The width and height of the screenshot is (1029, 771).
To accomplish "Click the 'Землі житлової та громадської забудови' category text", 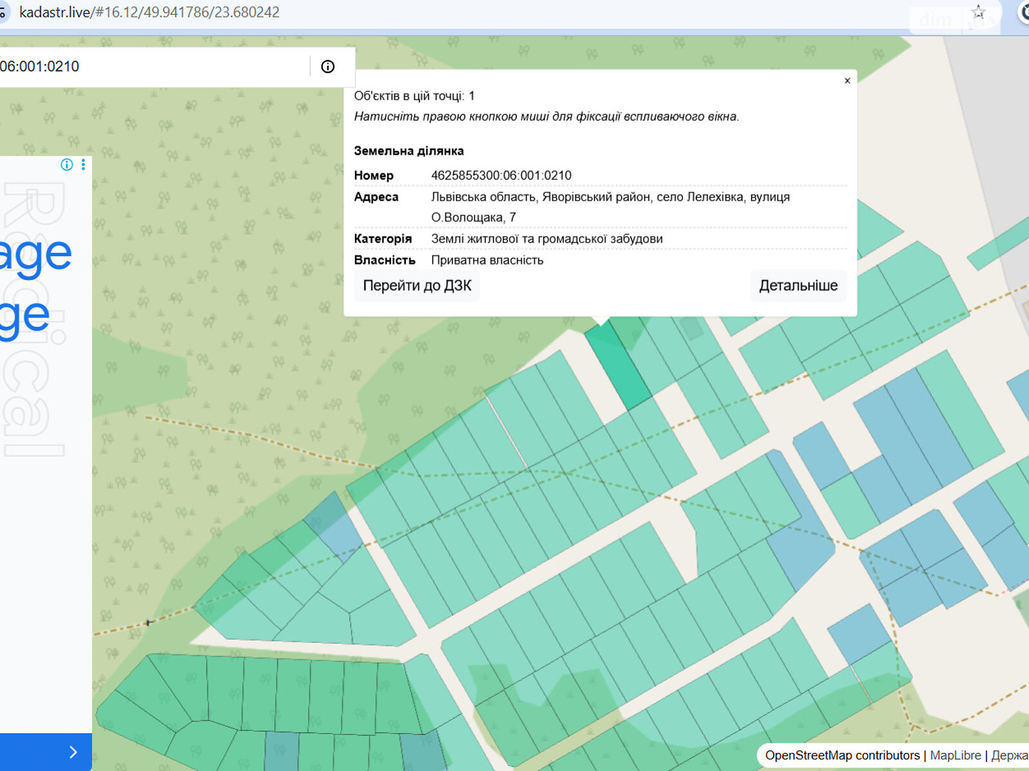I will tap(547, 239).
